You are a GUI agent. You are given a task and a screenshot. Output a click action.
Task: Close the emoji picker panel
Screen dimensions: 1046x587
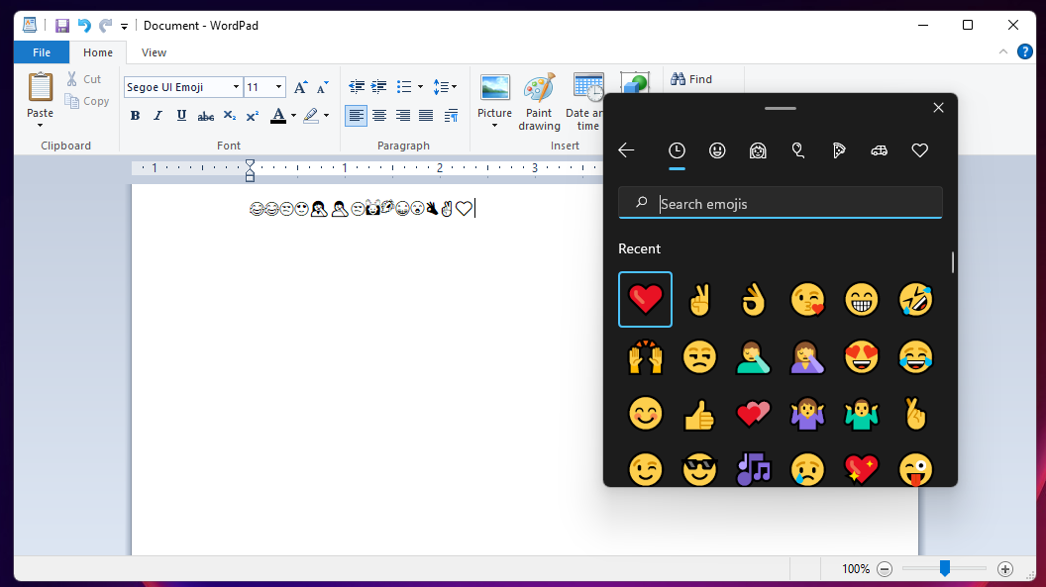[x=939, y=107]
